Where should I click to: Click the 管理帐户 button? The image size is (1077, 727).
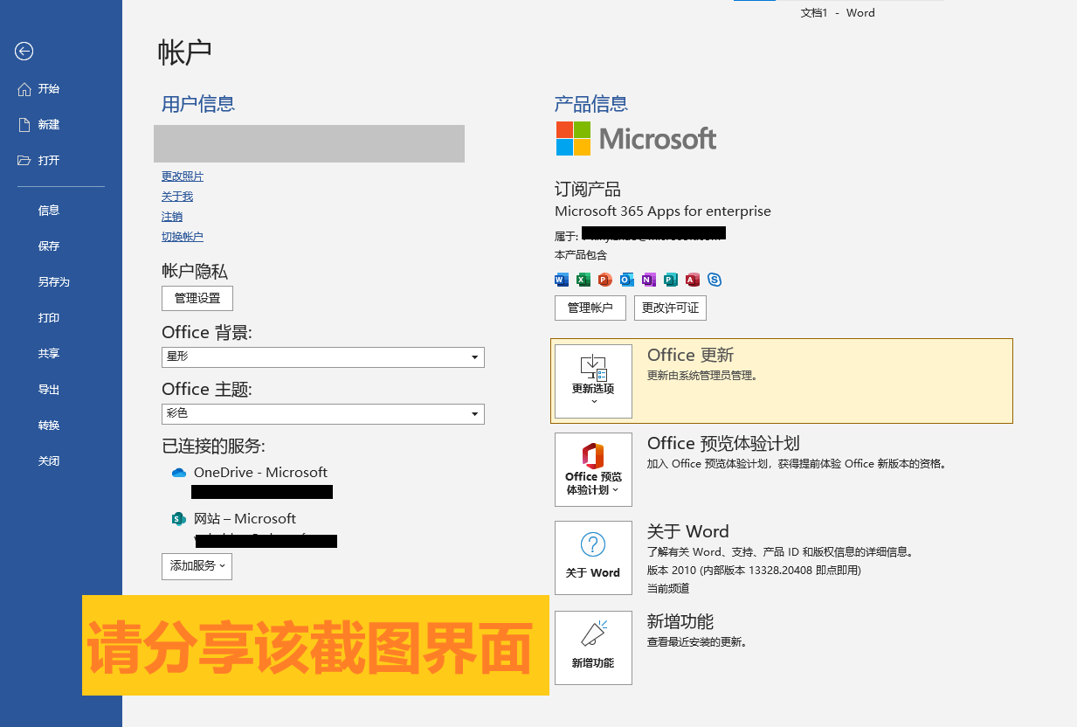click(590, 308)
